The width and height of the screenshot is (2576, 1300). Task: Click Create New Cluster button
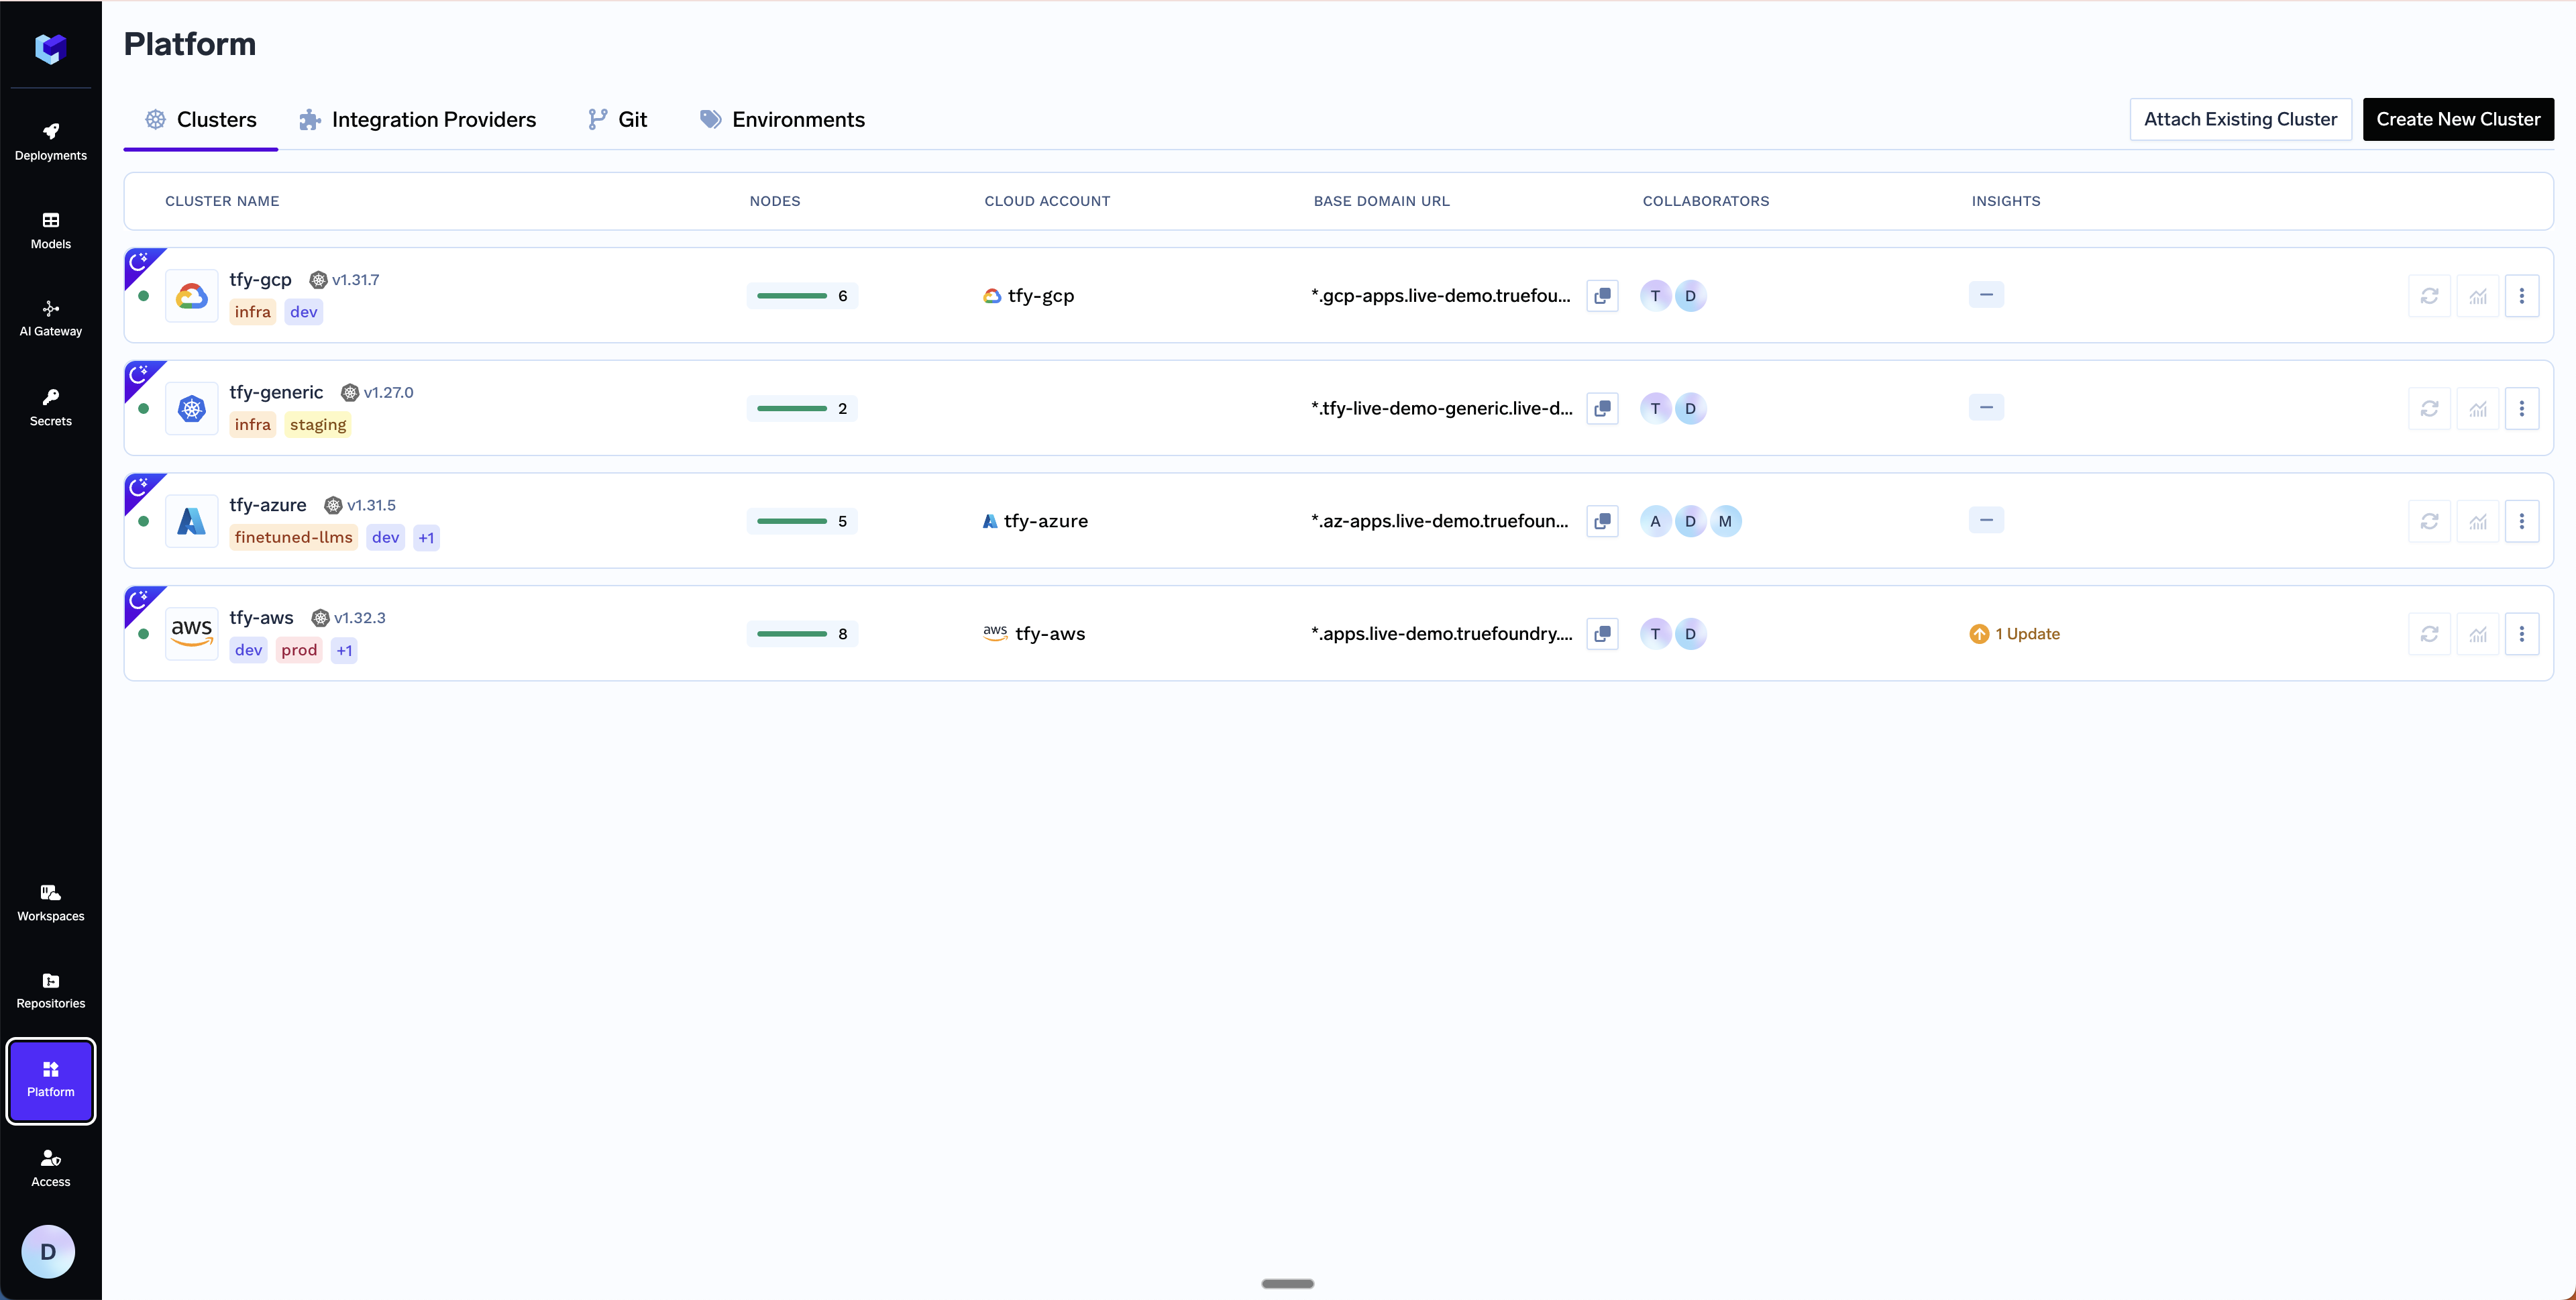[2458, 119]
